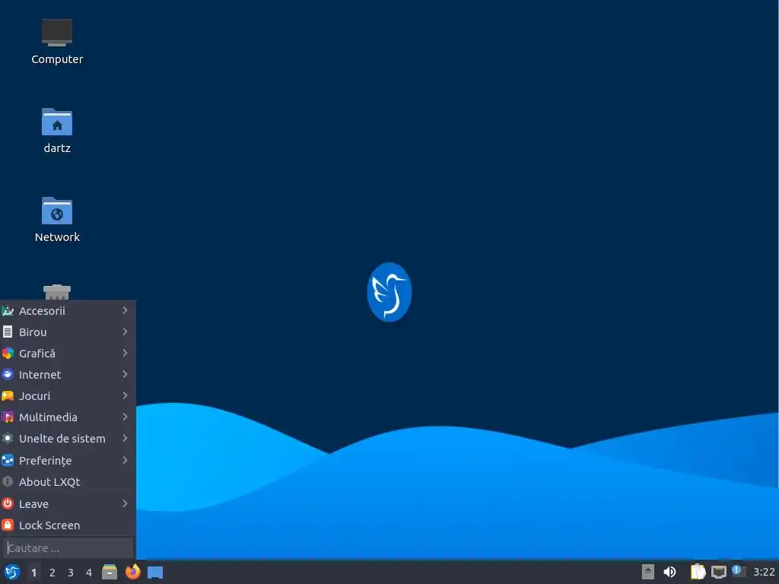Click the Internet category icon
This screenshot has width=779, height=584.
click(8, 375)
